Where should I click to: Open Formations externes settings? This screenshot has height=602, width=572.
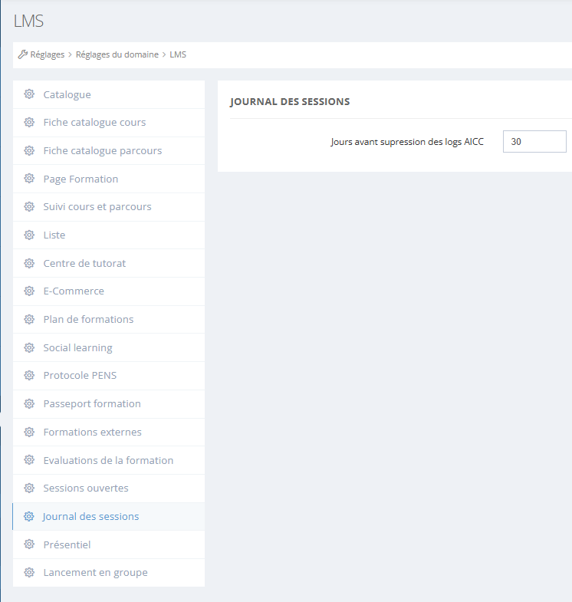[92, 432]
